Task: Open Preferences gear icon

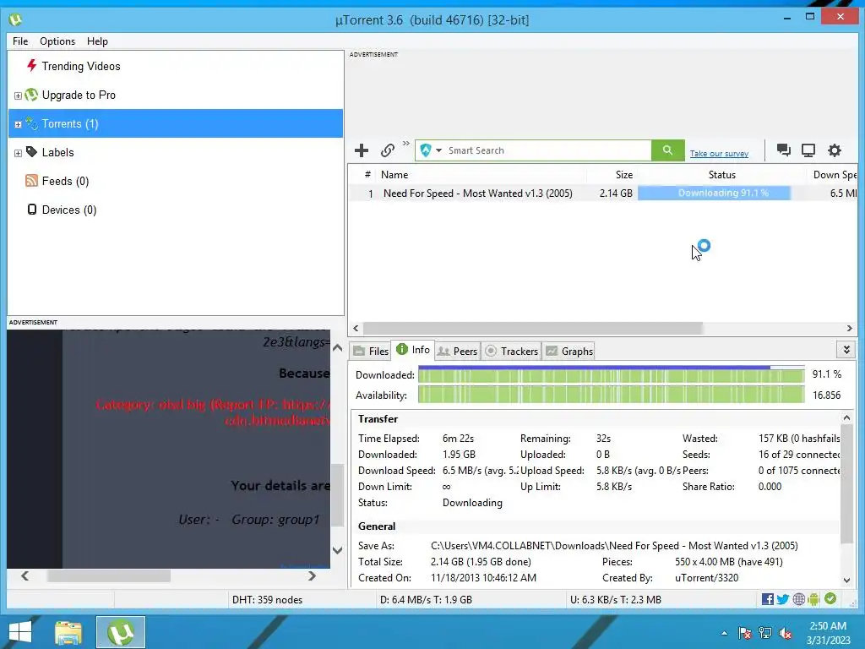Action: pyautogui.click(x=835, y=150)
